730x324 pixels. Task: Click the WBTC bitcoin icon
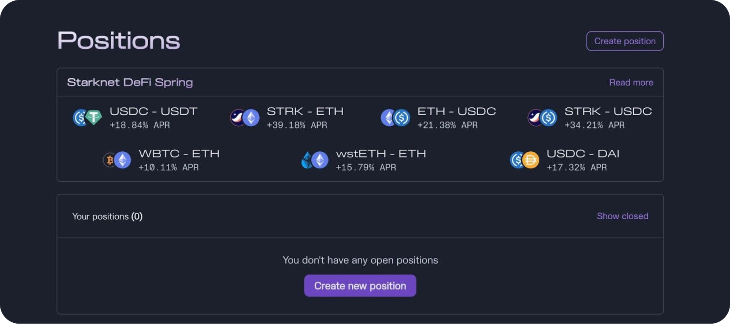click(110, 160)
